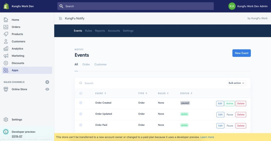Viewport: 271px width, 141px height.
Task: Filter events by the Customer tab
Action: point(101,65)
